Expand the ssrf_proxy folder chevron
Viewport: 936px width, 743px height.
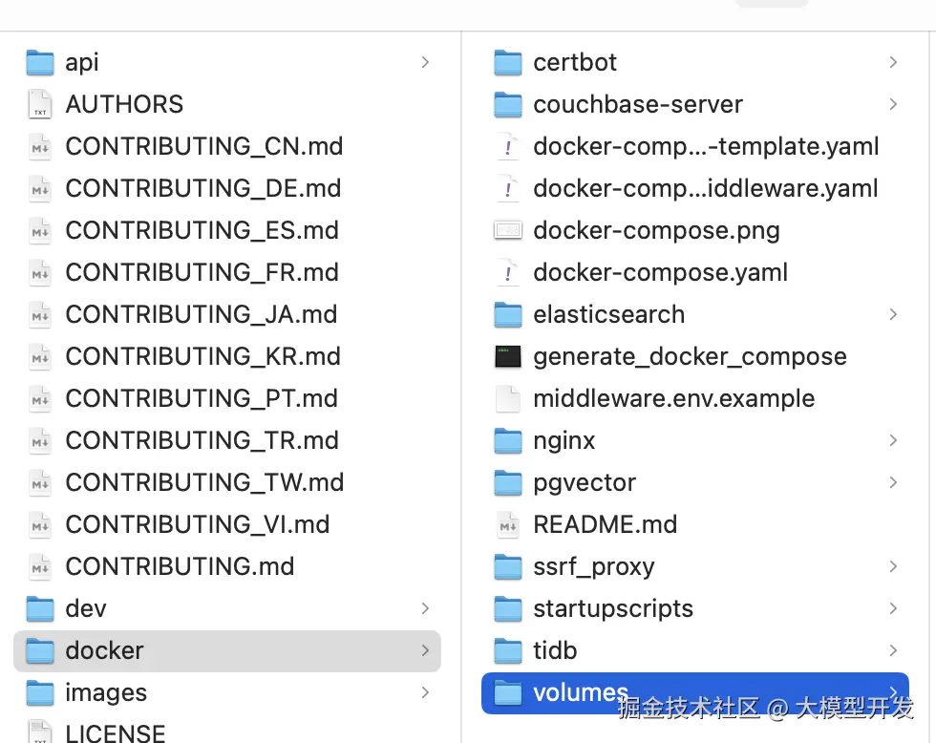tap(893, 567)
